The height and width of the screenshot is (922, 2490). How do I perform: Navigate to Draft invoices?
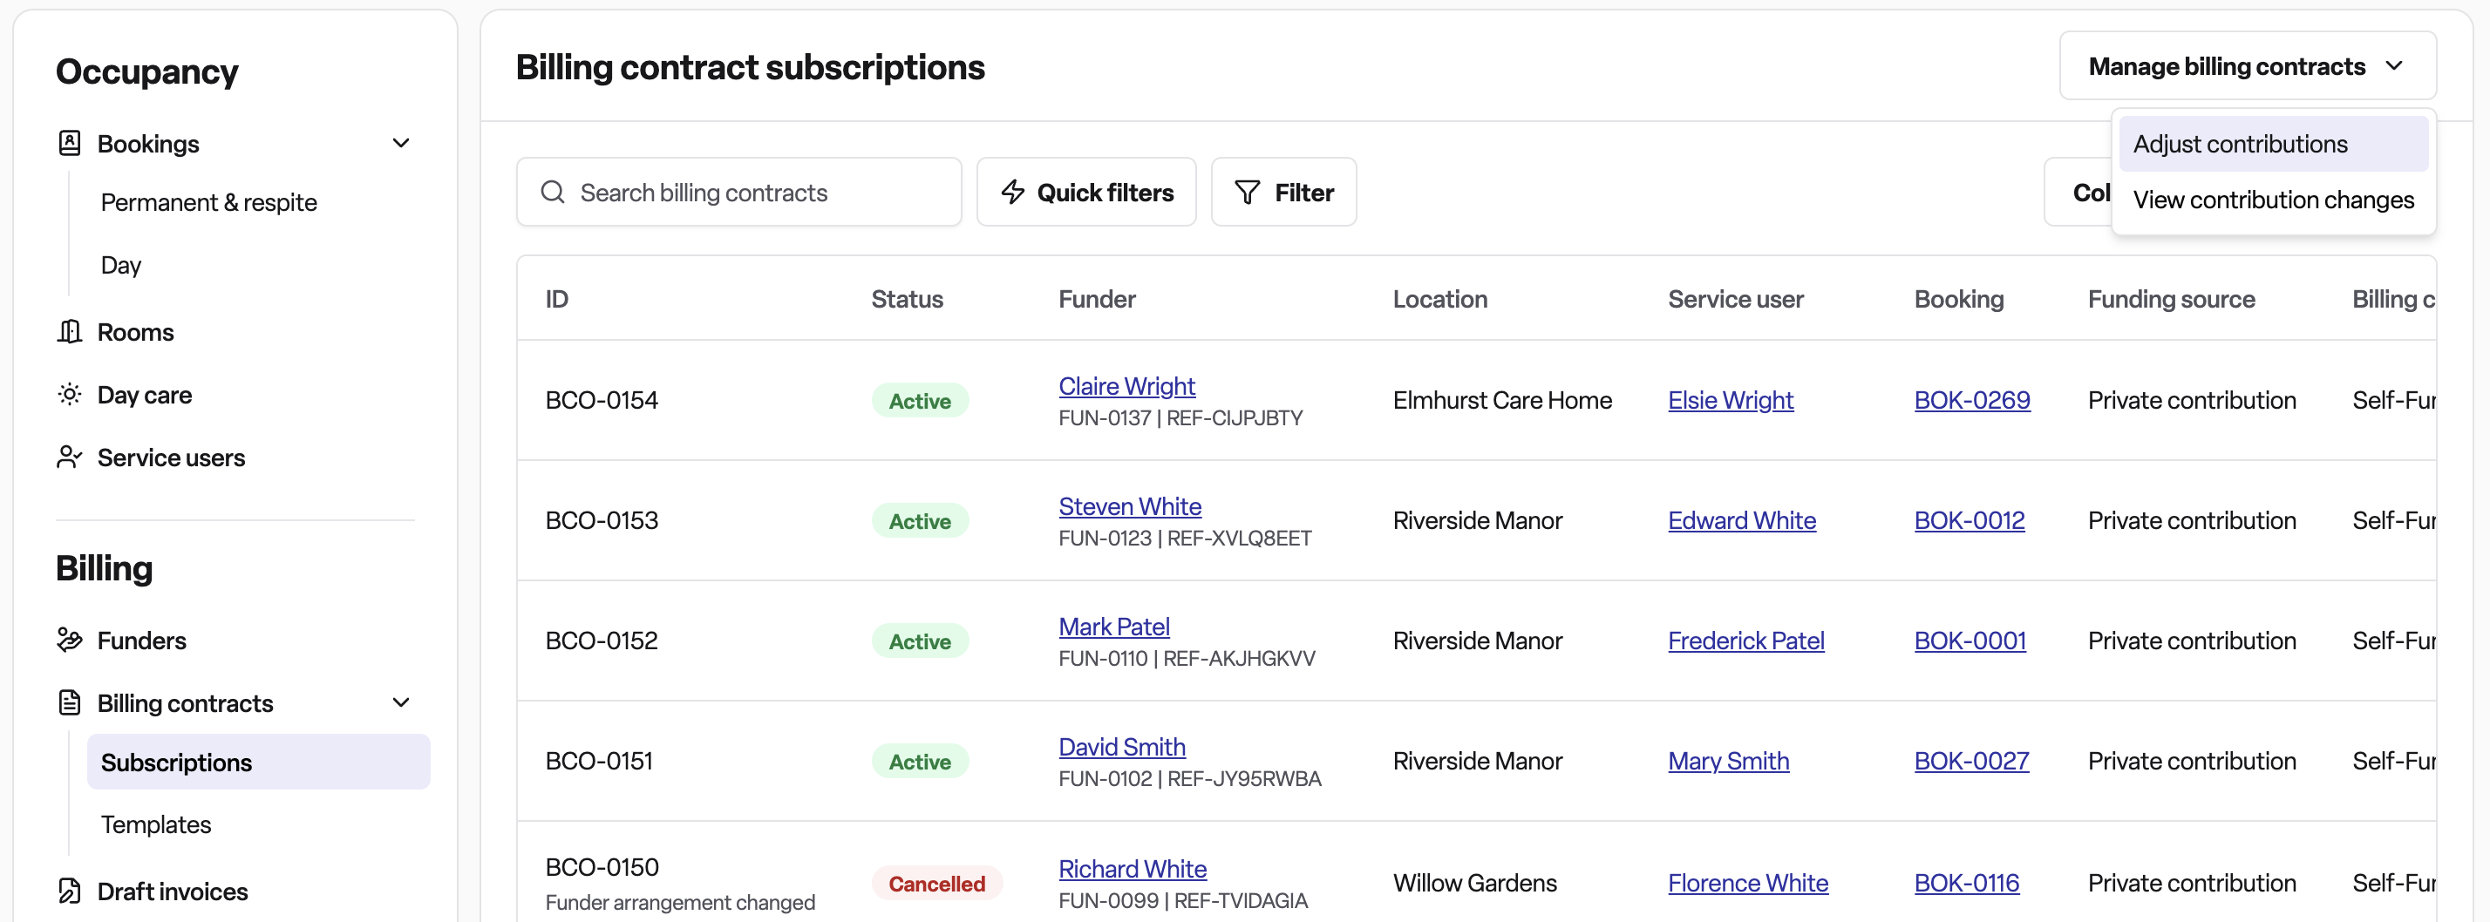pyautogui.click(x=172, y=891)
